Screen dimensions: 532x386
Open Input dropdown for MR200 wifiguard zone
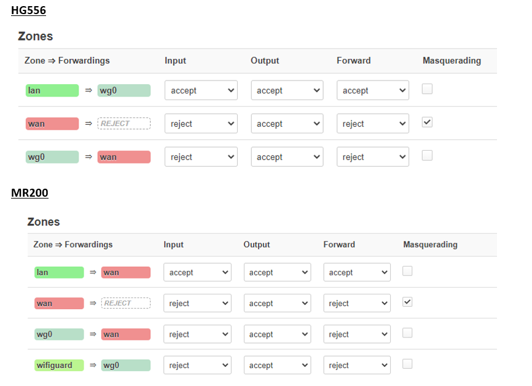(197, 365)
